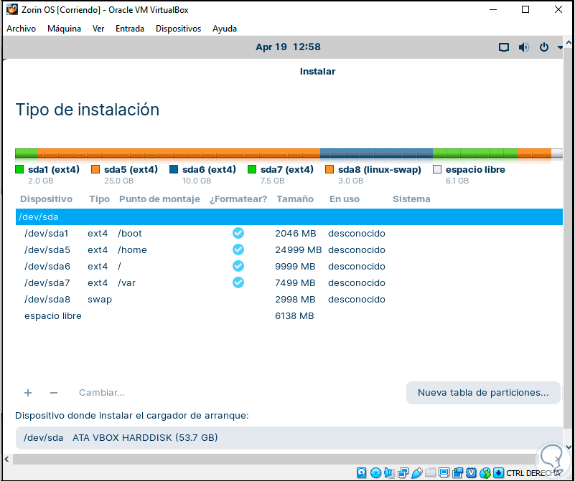Select the /dev/sda8 swap partition row
This screenshot has width=575, height=481.
coord(289,299)
